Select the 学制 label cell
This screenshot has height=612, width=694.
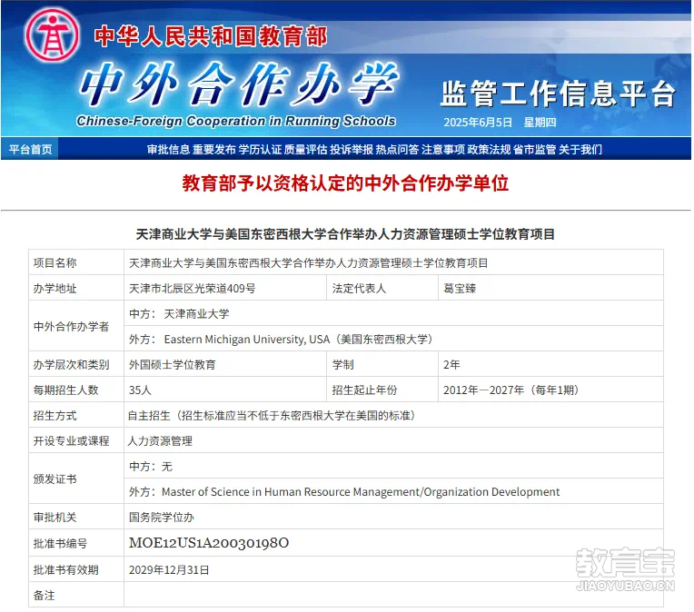pyautogui.click(x=382, y=365)
